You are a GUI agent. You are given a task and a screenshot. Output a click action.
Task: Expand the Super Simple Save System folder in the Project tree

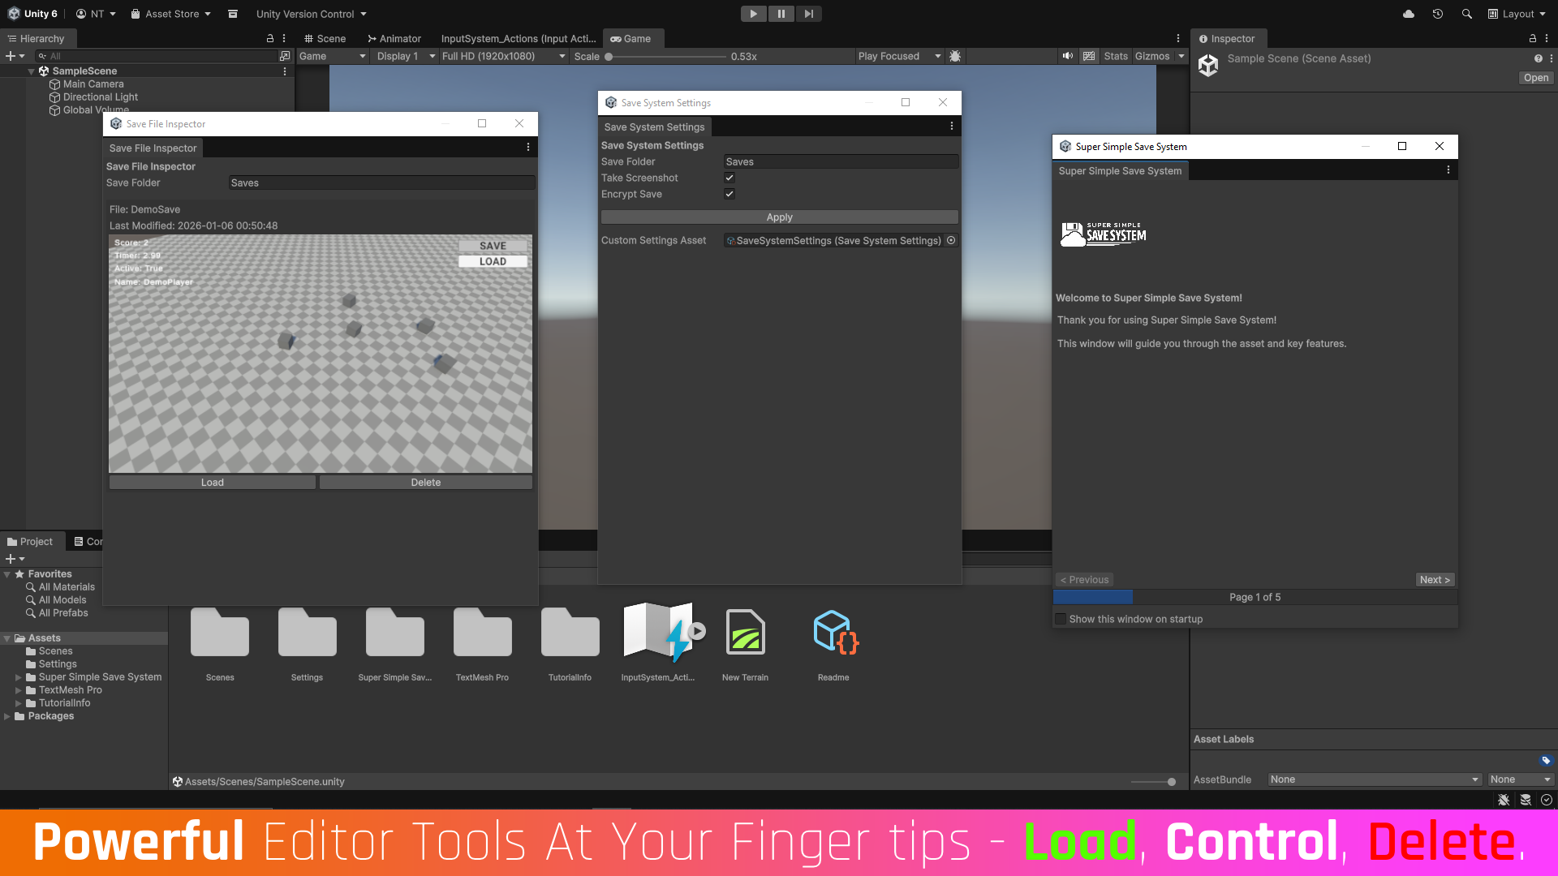(x=18, y=677)
